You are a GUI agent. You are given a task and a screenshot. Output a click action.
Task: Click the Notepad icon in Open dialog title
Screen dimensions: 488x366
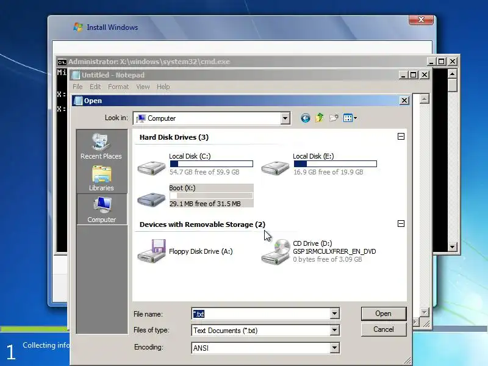[x=79, y=101]
